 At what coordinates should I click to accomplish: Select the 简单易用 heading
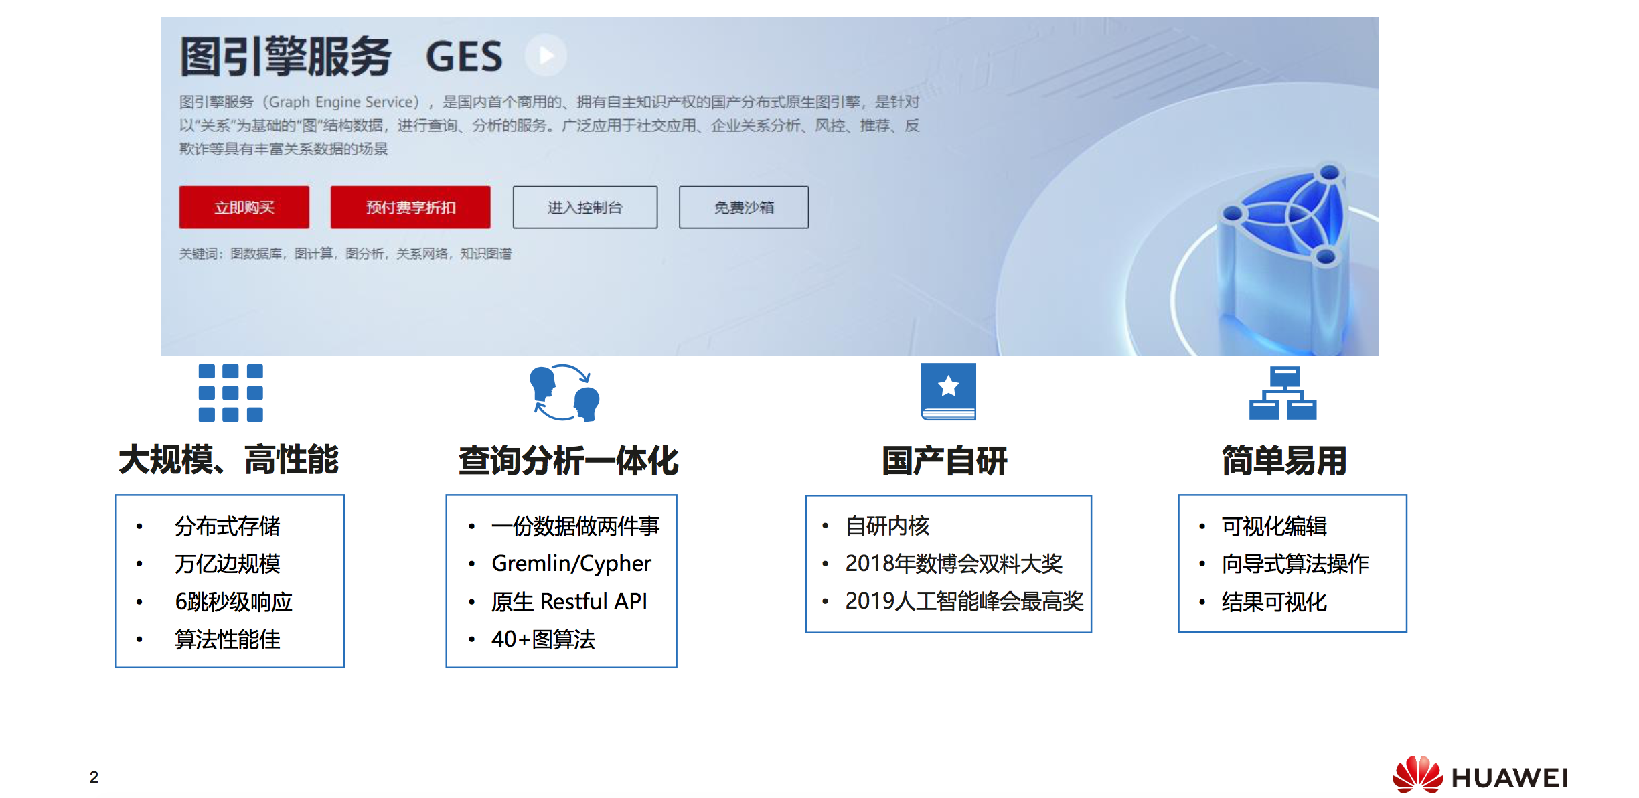[x=1283, y=461]
